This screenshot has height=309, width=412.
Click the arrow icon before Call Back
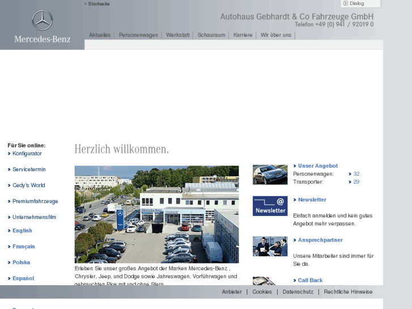pyautogui.click(x=295, y=281)
